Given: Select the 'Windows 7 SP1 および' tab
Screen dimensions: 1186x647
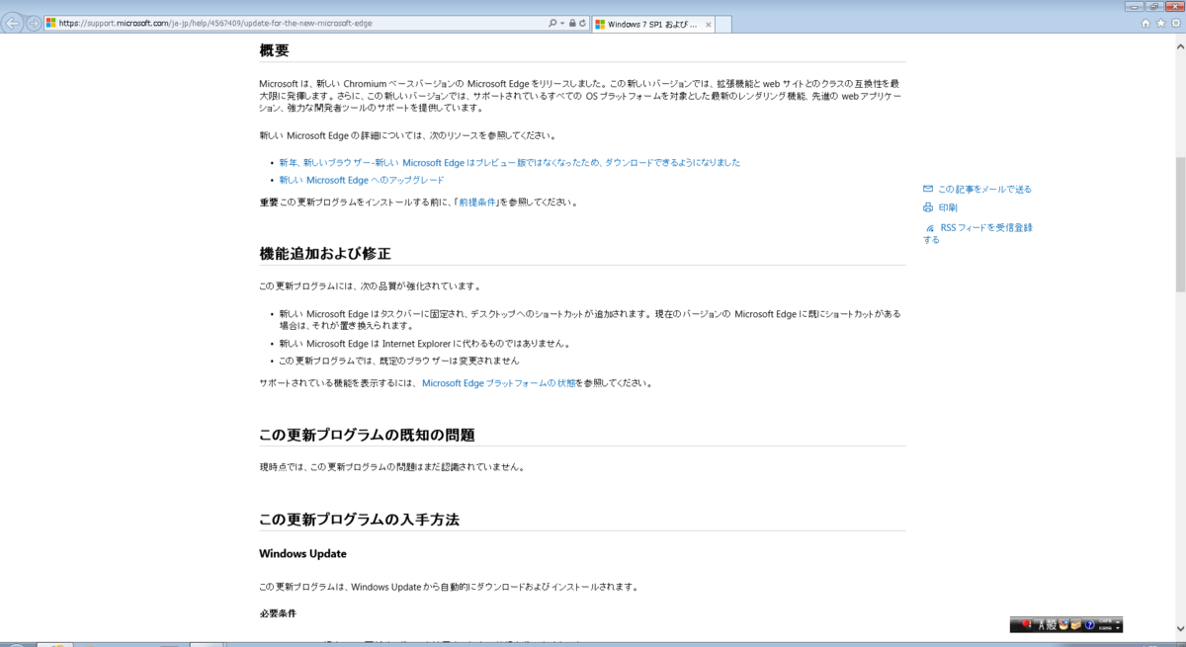Looking at the screenshot, I should tap(652, 24).
